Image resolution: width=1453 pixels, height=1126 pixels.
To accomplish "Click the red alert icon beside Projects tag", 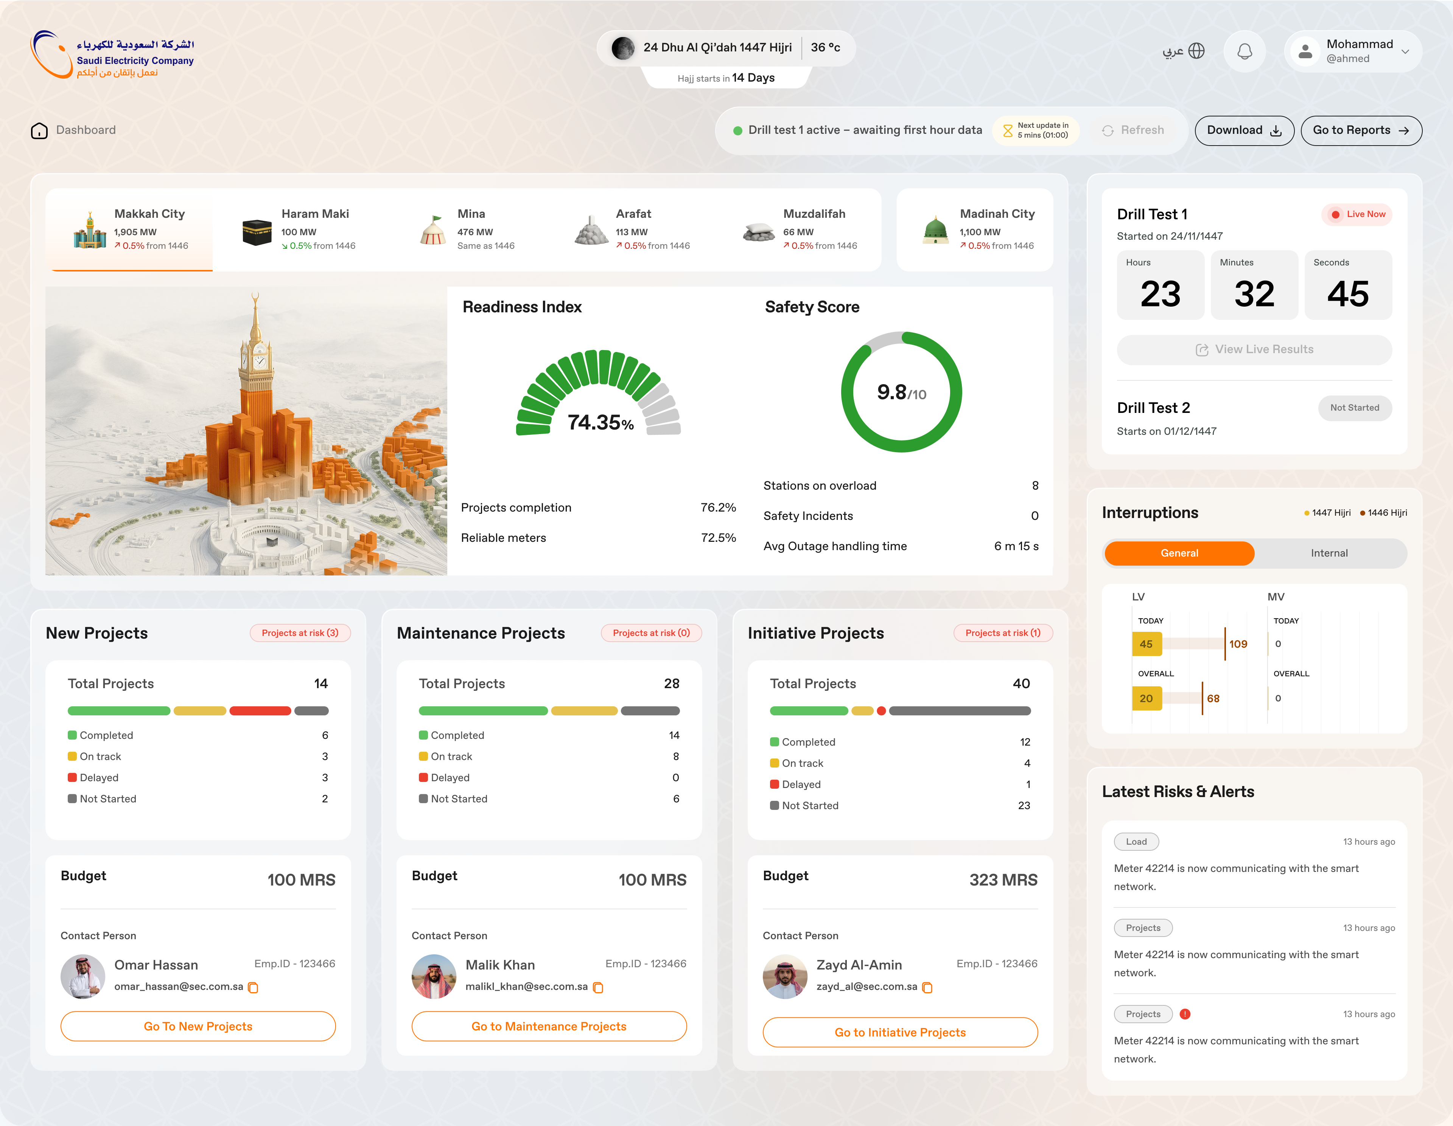I will click(x=1185, y=1014).
